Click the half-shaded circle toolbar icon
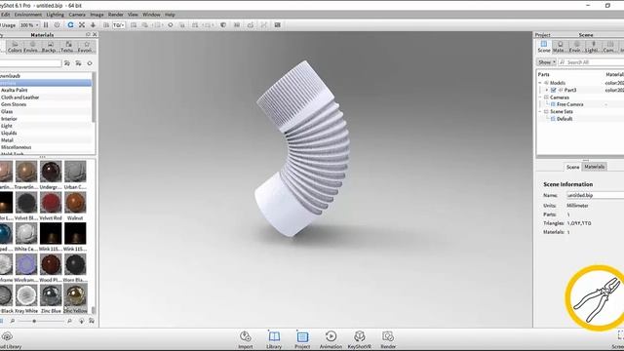The height and width of the screenshot is (351, 624). (x=223, y=25)
